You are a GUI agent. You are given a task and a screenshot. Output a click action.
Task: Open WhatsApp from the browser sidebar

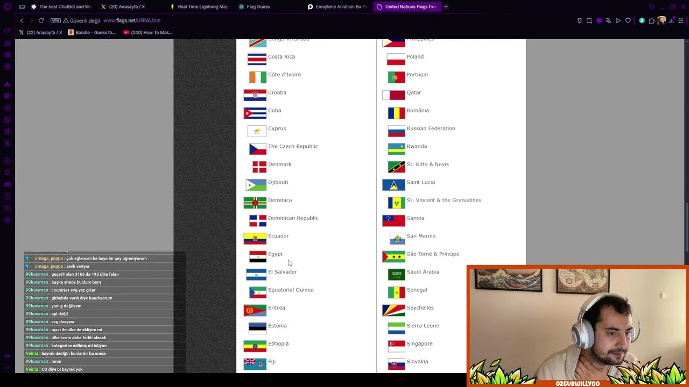(8, 119)
